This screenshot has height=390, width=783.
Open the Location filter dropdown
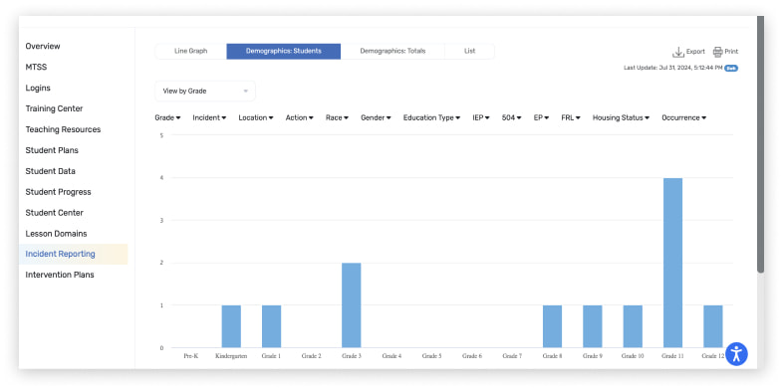click(x=256, y=118)
